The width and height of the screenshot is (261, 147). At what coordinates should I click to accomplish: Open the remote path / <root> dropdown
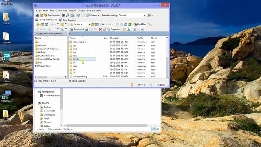(80, 24)
